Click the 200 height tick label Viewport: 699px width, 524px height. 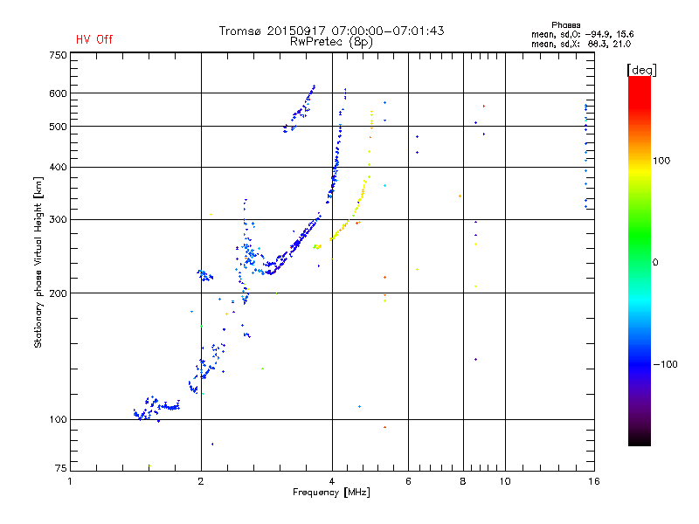pos(58,293)
